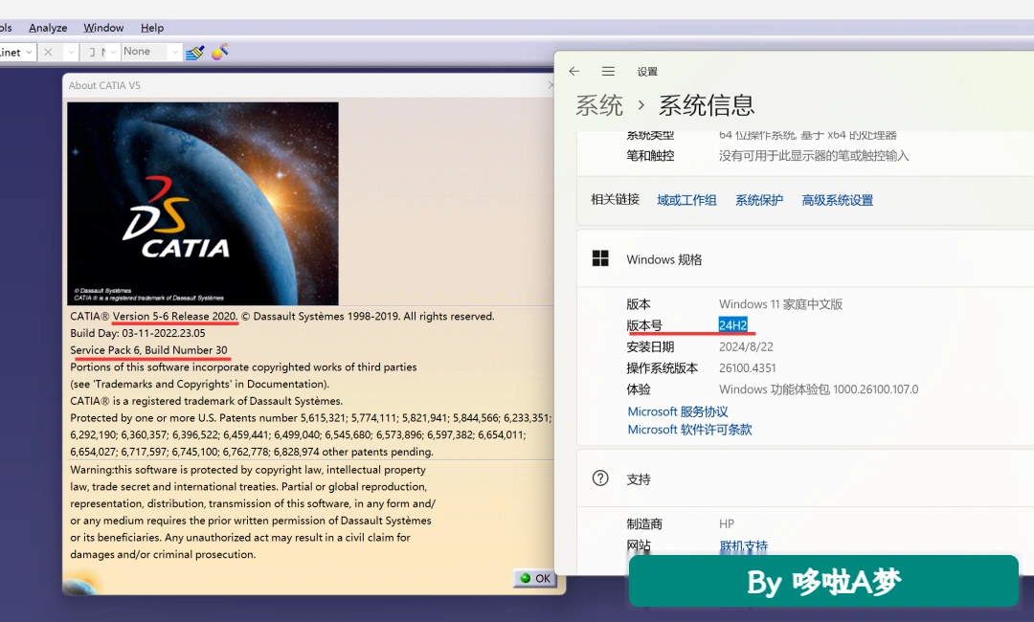
Task: Open the 域或工作组 link
Action: (x=686, y=200)
